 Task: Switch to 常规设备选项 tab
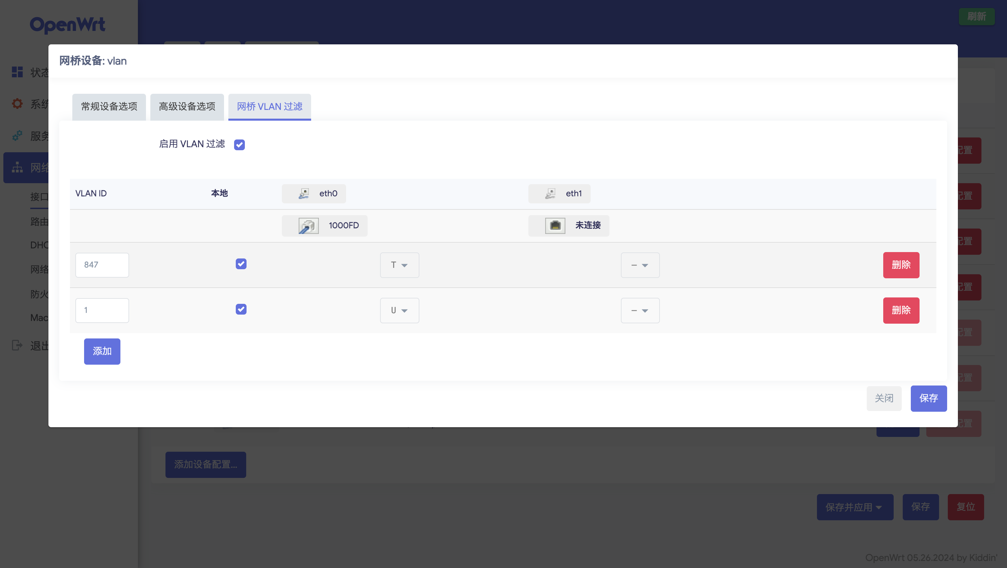tap(109, 107)
